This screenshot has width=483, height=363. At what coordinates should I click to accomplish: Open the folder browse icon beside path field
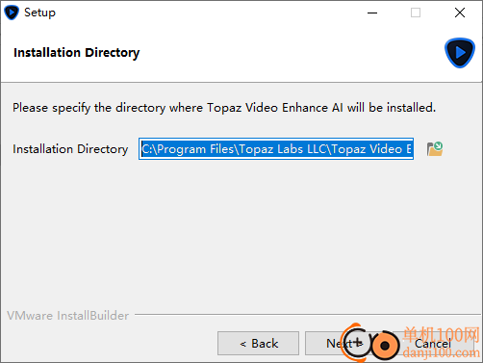tap(435, 149)
